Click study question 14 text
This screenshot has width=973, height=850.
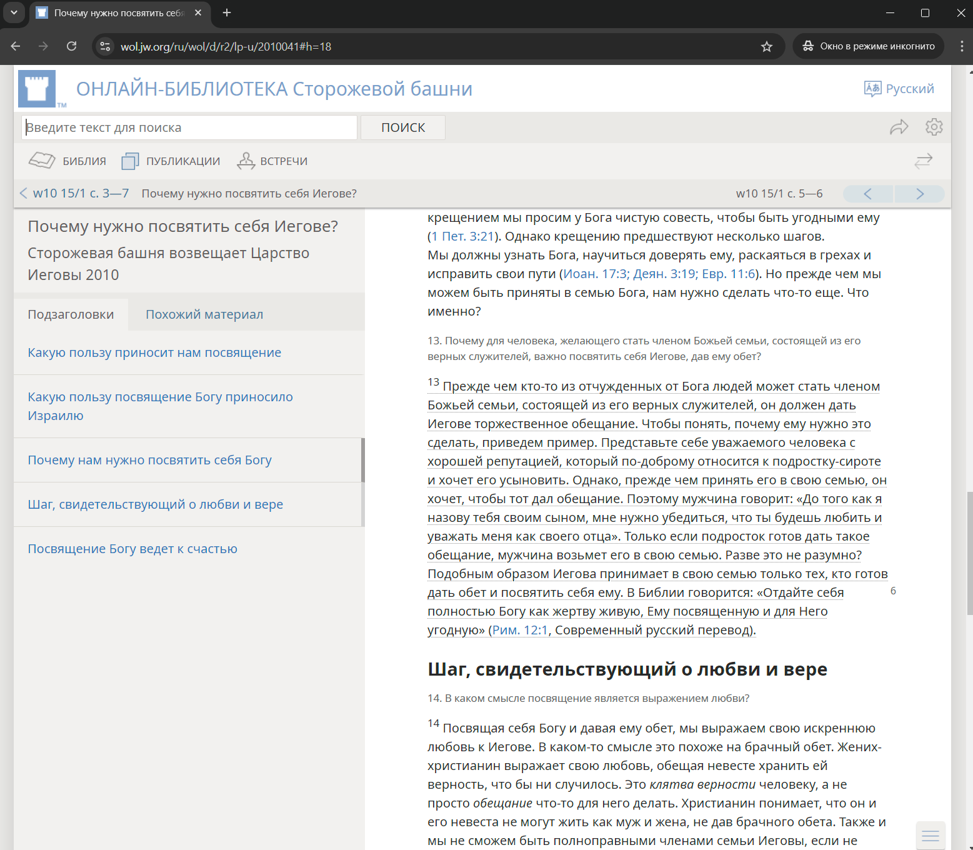(x=589, y=698)
